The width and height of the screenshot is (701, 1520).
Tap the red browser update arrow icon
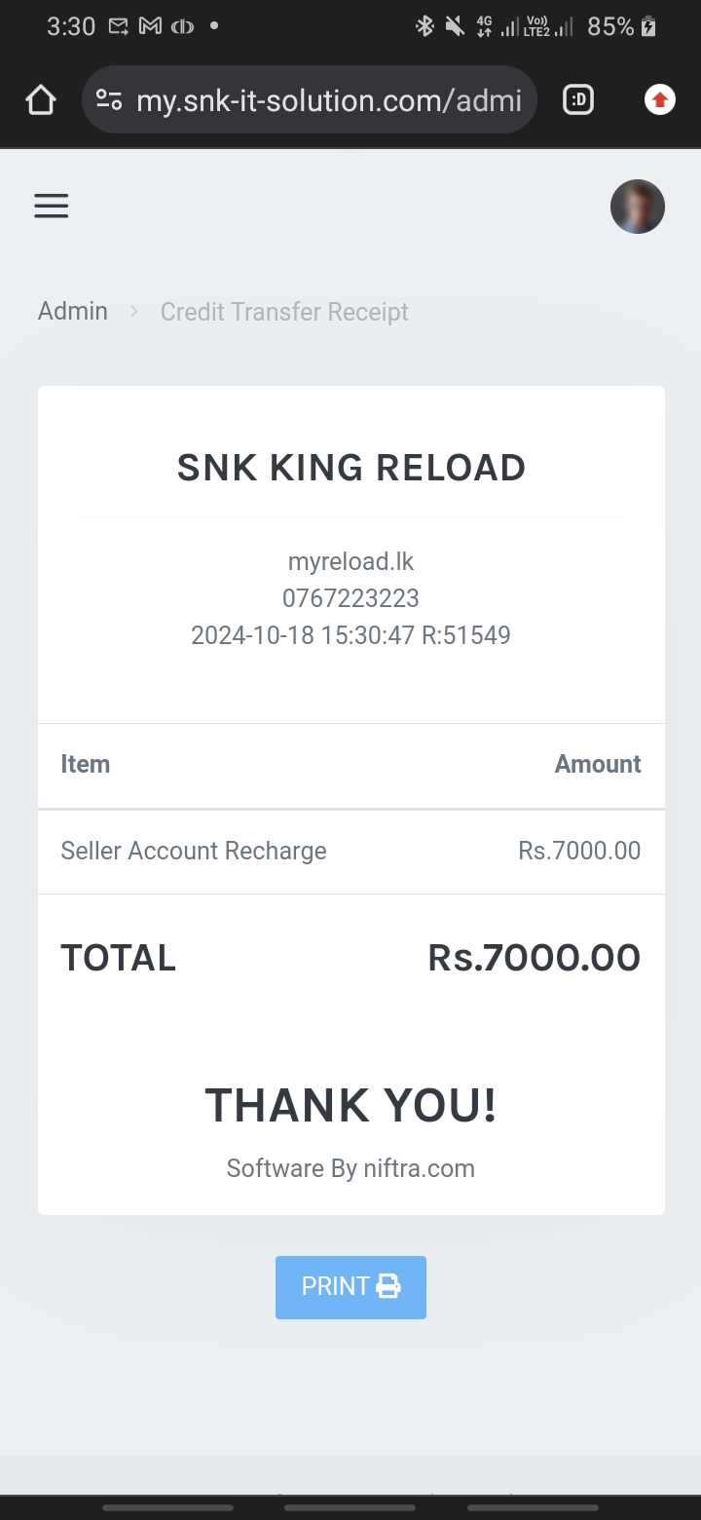[x=660, y=99]
